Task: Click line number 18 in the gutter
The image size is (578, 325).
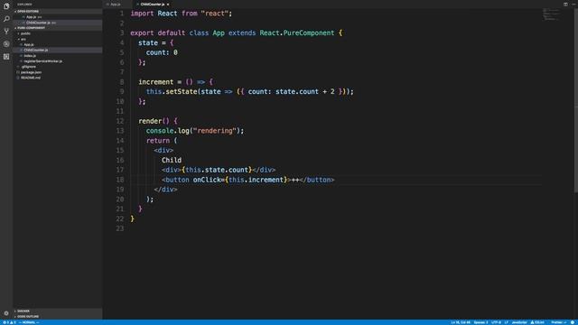Action: [x=120, y=180]
